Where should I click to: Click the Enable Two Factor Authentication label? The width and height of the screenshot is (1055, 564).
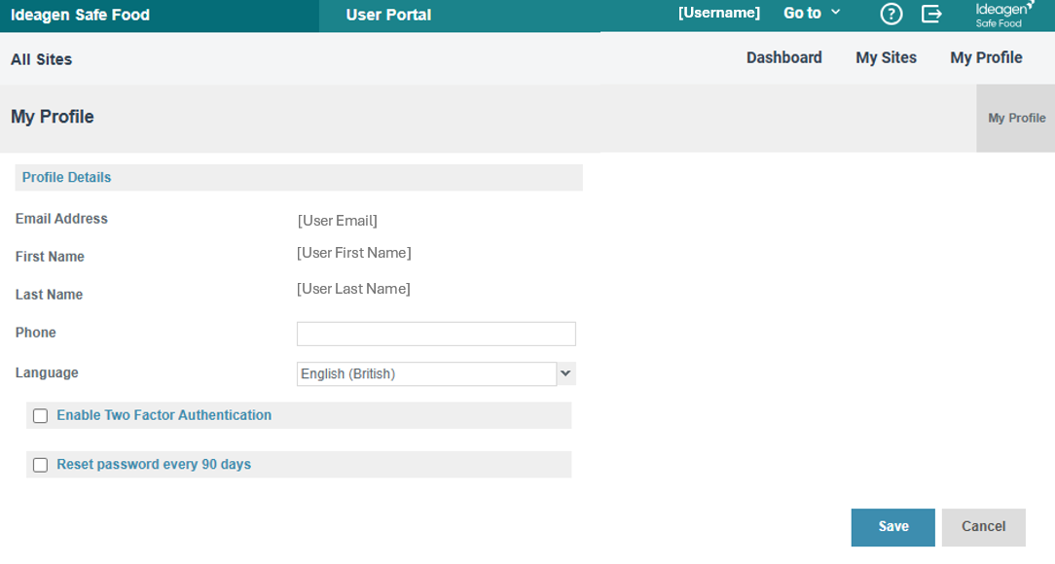pos(164,415)
